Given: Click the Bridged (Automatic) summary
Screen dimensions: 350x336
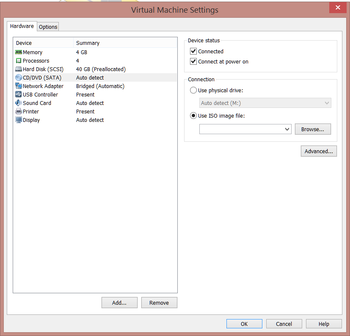Looking at the screenshot, I should (100, 86).
